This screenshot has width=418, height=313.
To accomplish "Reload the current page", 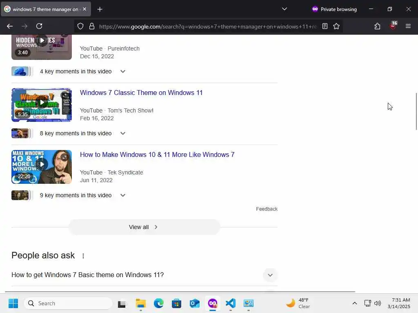I will [x=39, y=26].
